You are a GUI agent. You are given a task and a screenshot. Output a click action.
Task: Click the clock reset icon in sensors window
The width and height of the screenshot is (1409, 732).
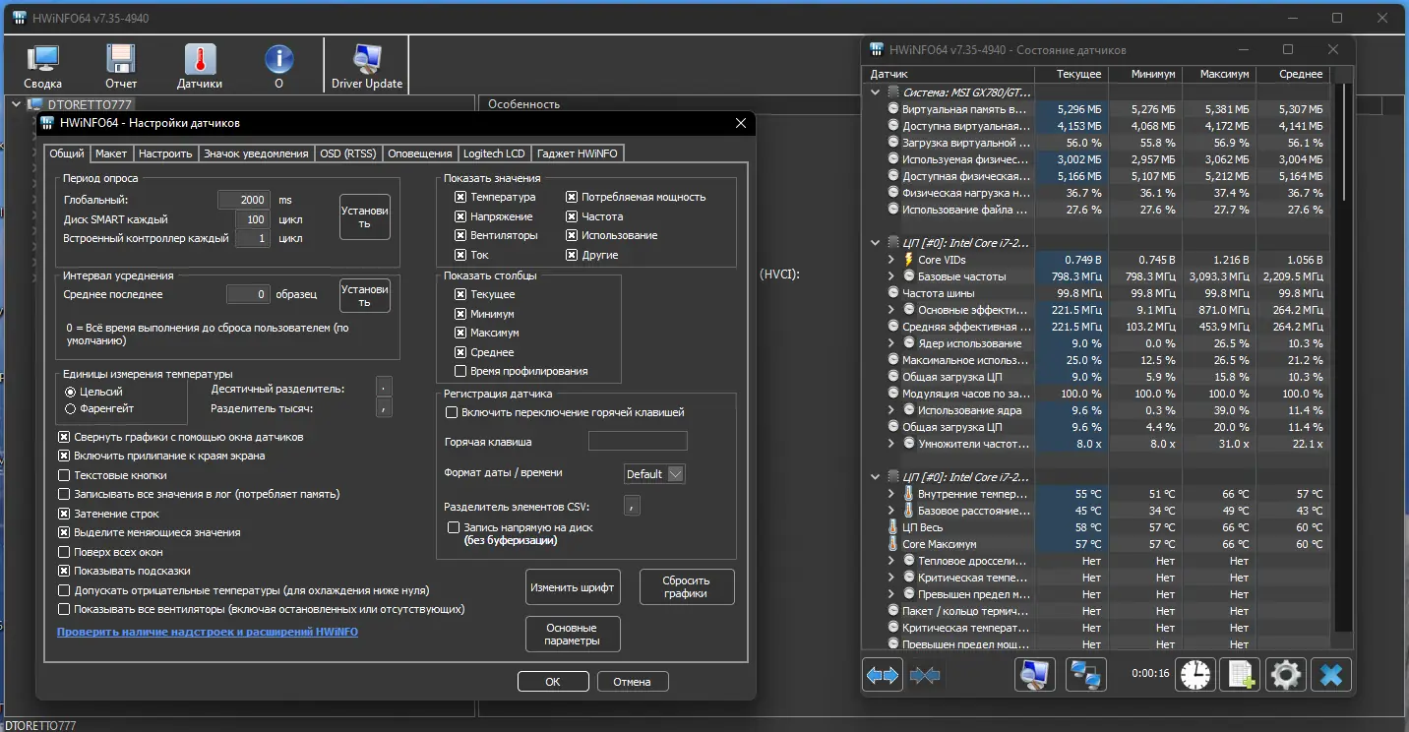(x=1195, y=675)
